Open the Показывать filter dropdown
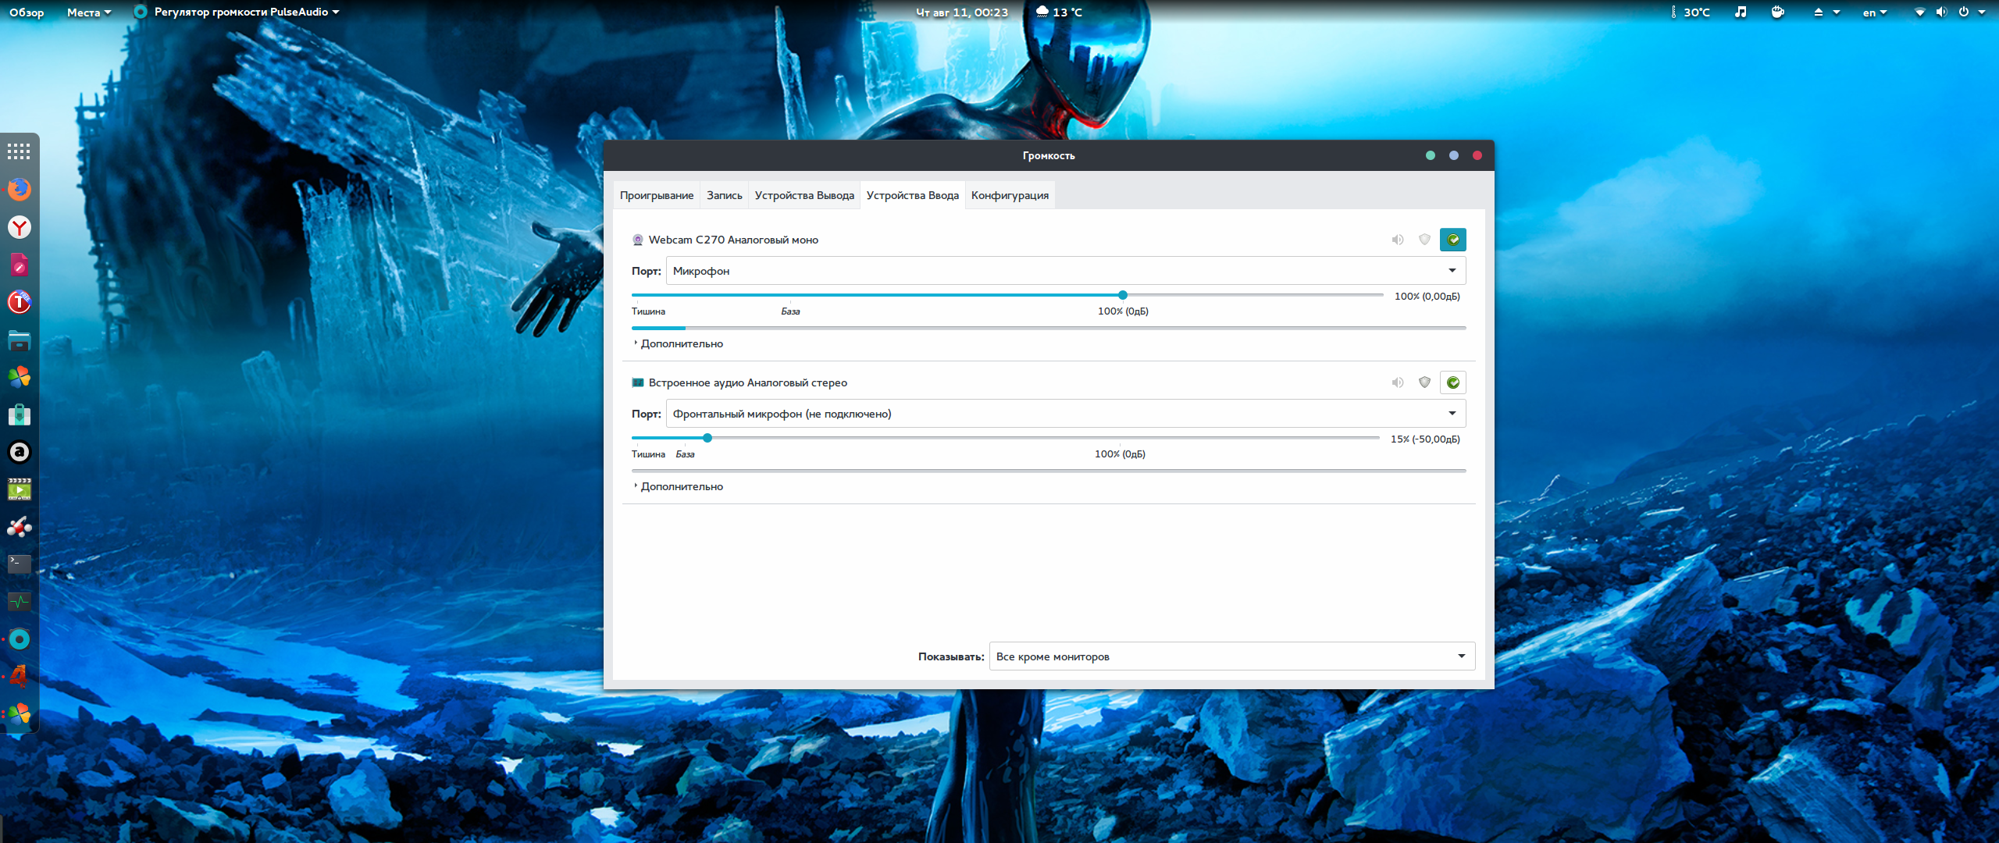The height and width of the screenshot is (843, 1999). coord(1231,656)
